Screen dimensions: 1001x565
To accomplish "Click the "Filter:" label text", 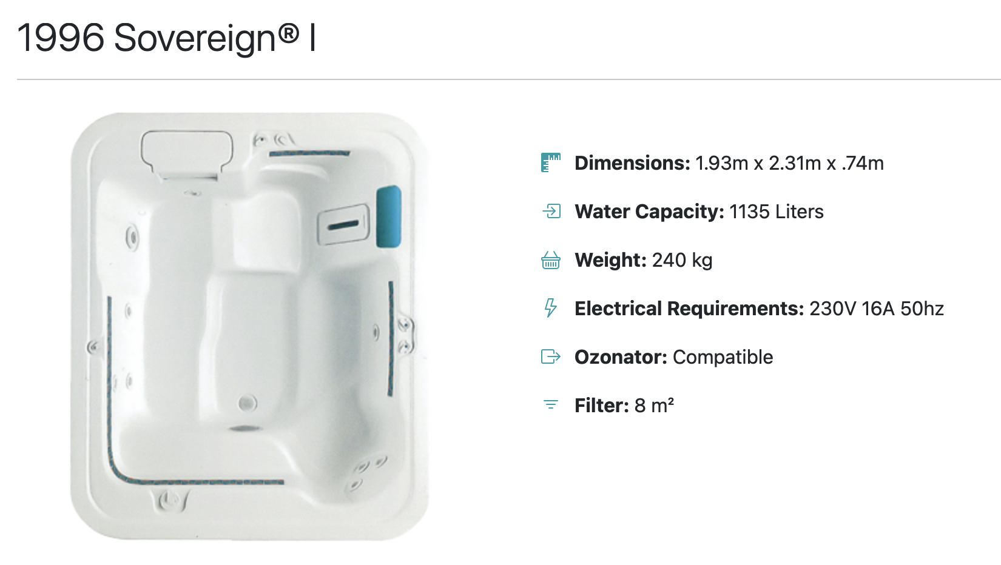I will pyautogui.click(x=601, y=406).
